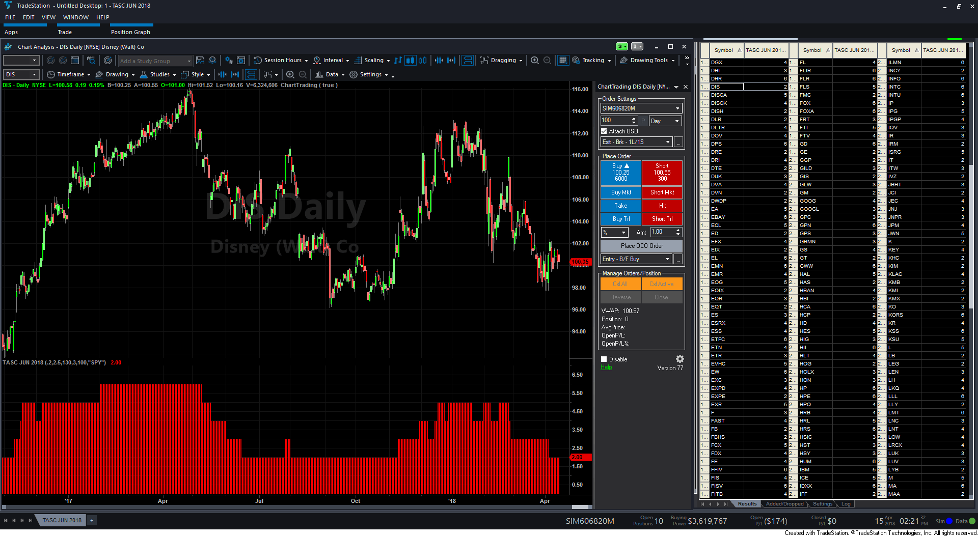Click zoom in magnifier on top toolbar
The image size is (978, 536).
click(535, 61)
